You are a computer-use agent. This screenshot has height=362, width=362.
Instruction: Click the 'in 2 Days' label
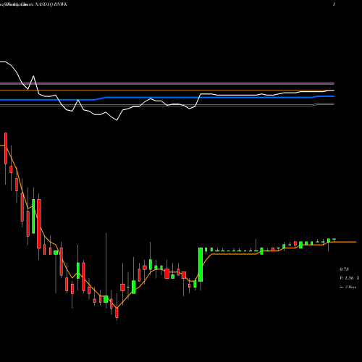click(x=348, y=287)
